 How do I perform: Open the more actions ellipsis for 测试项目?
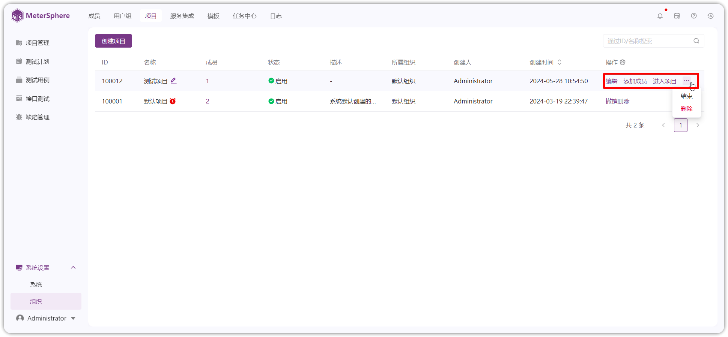(687, 81)
